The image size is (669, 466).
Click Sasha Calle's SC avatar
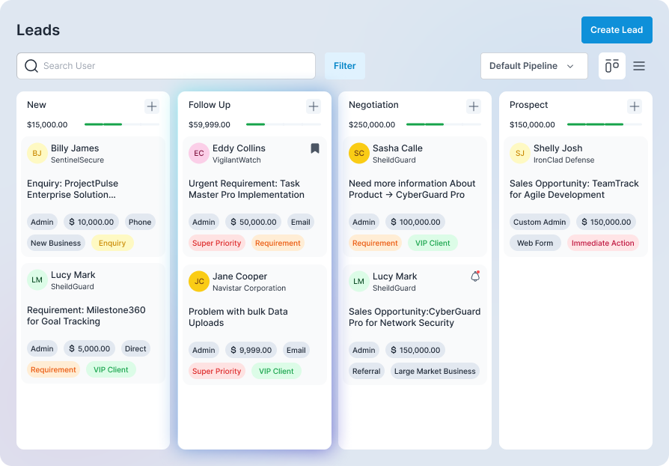[x=359, y=154]
